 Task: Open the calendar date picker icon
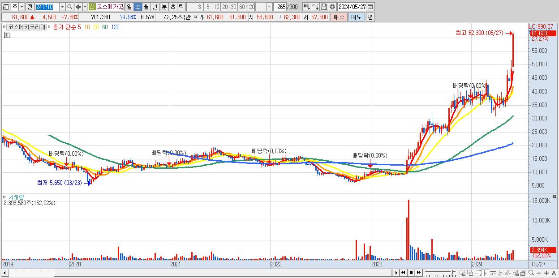pyautogui.click(x=370, y=7)
